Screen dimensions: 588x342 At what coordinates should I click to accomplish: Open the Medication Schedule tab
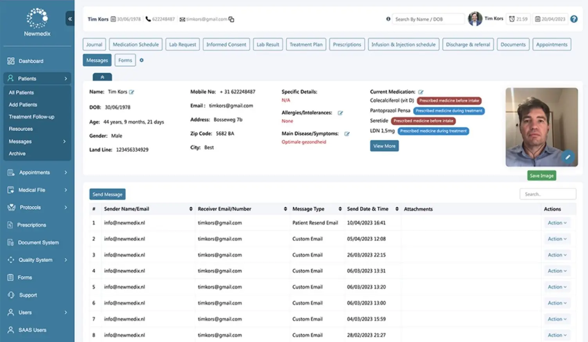(136, 44)
